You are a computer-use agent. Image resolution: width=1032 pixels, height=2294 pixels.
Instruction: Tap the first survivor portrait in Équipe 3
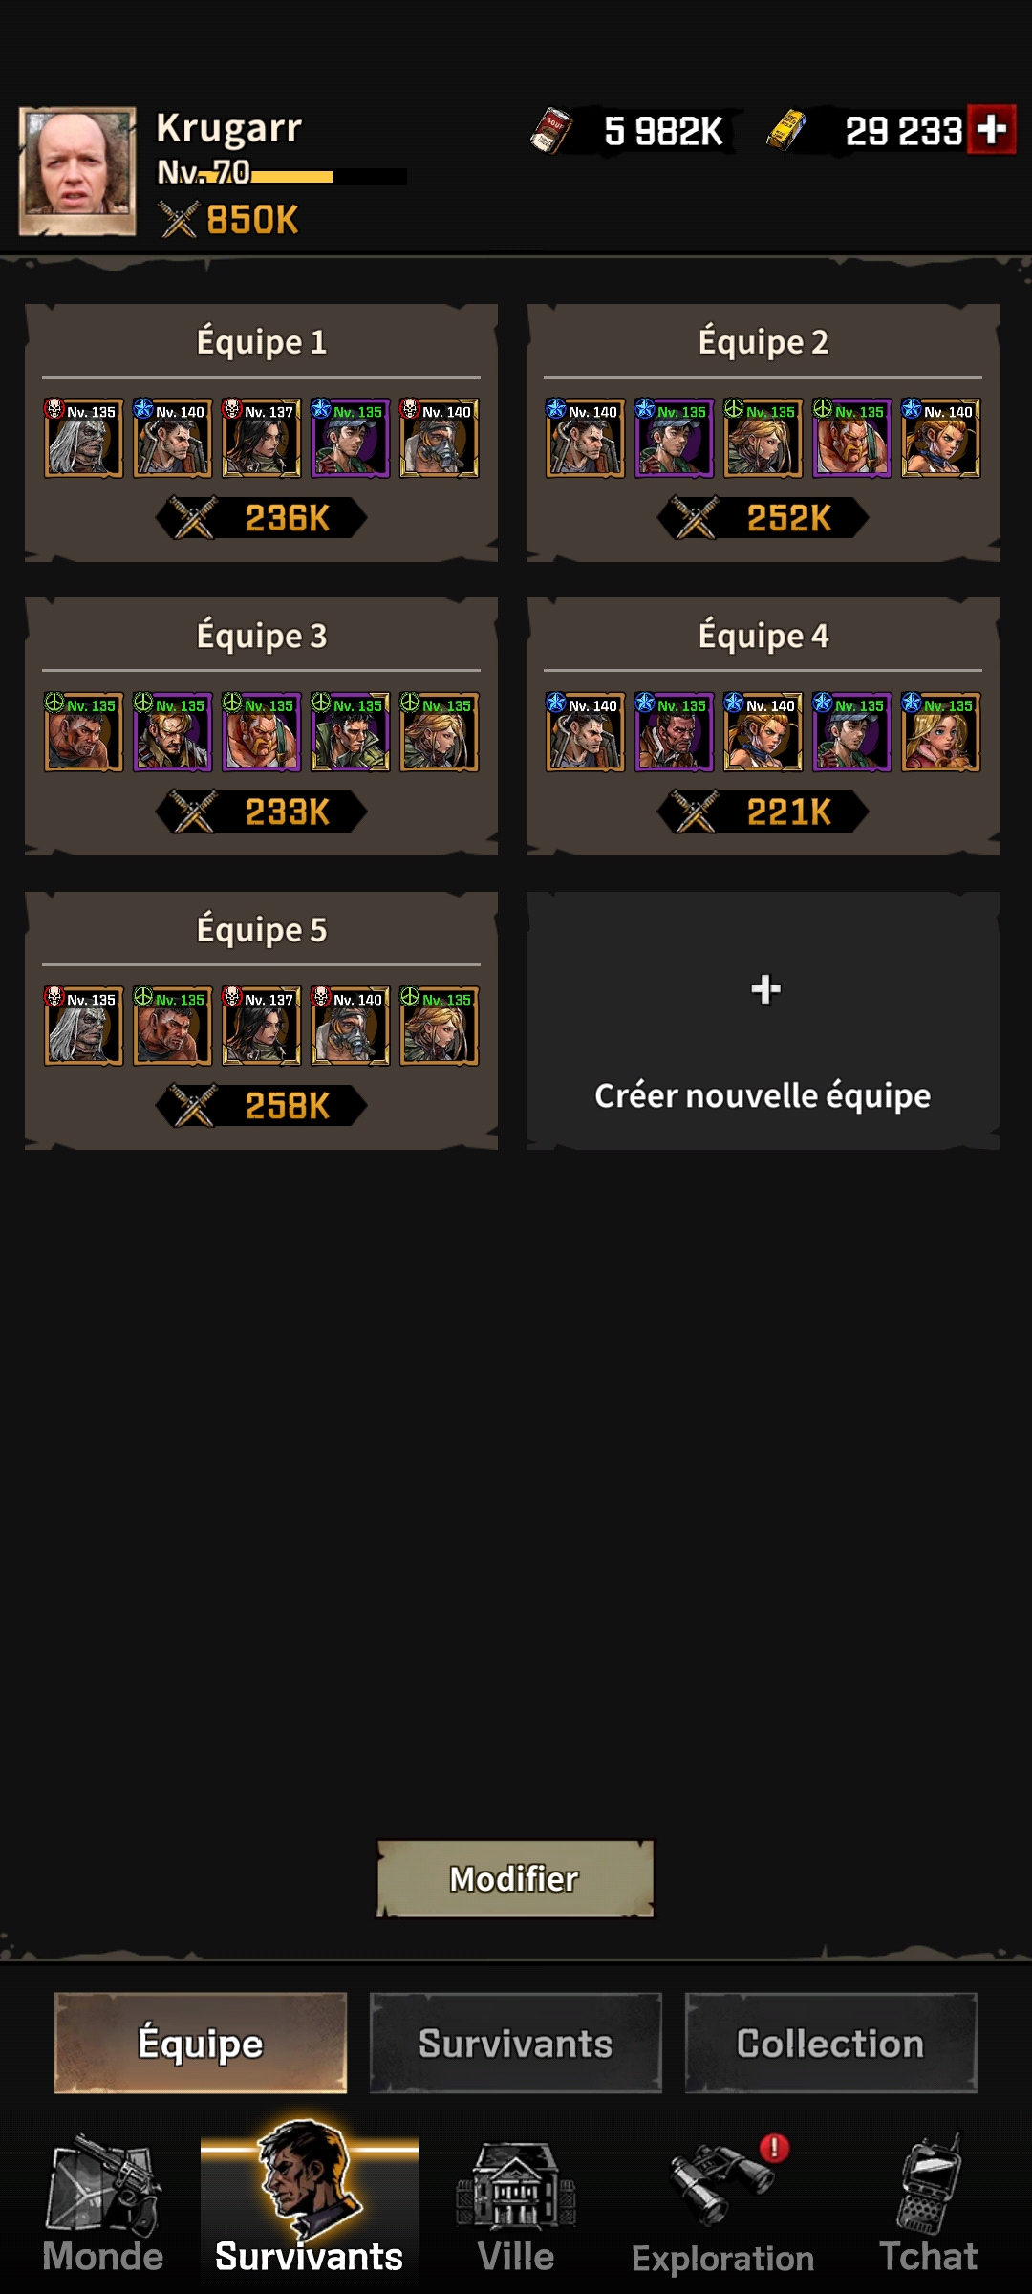click(83, 731)
